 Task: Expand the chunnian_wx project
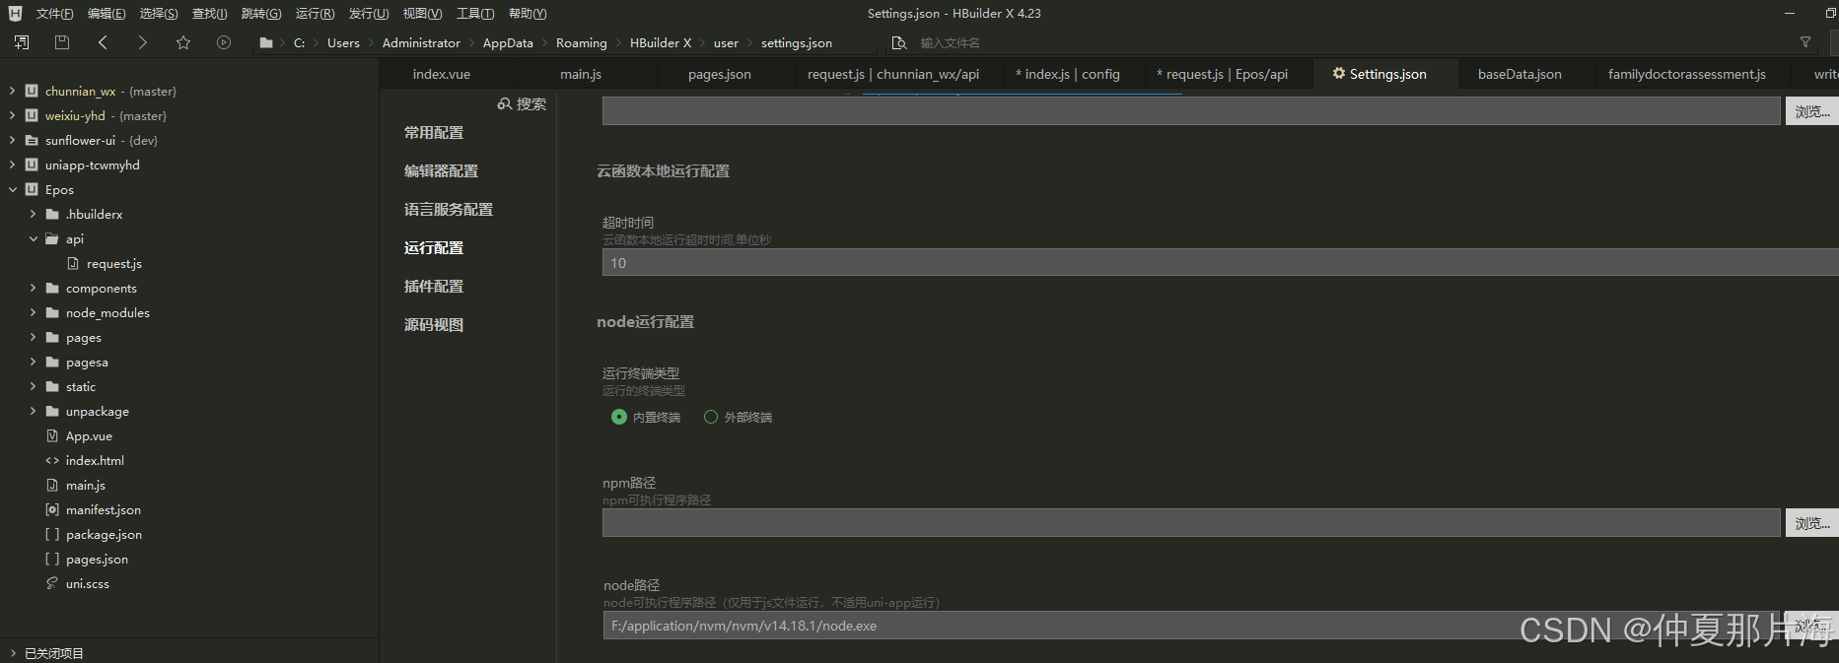tap(12, 91)
